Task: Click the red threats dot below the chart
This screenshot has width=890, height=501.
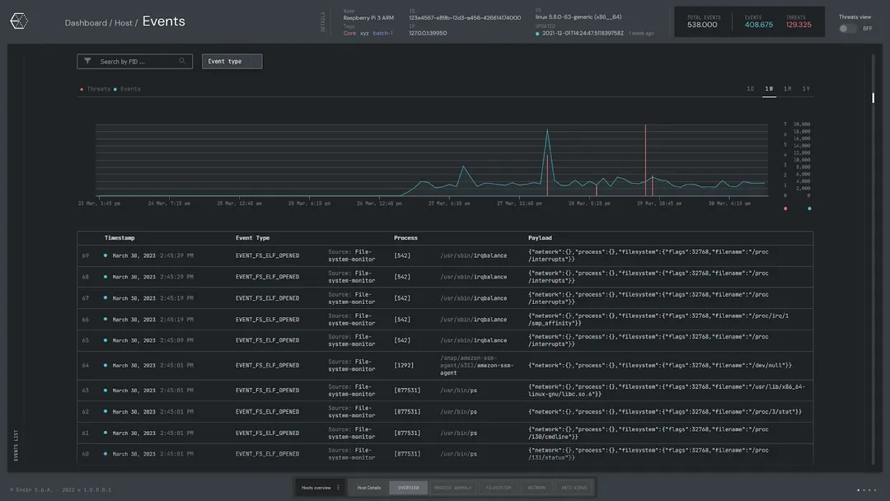Action: (787, 208)
